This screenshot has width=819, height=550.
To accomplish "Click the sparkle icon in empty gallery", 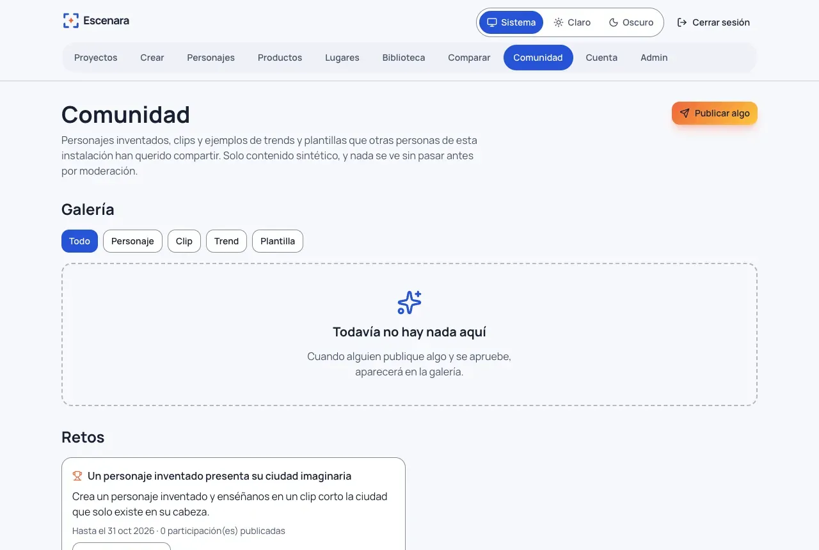I will (409, 302).
